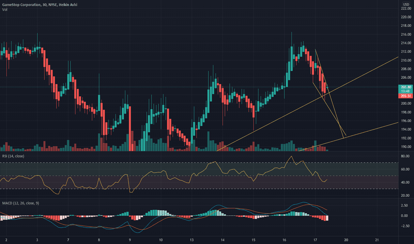Click date 16 on the time axis
Screen dimensions: 414x244
(x=284, y=240)
